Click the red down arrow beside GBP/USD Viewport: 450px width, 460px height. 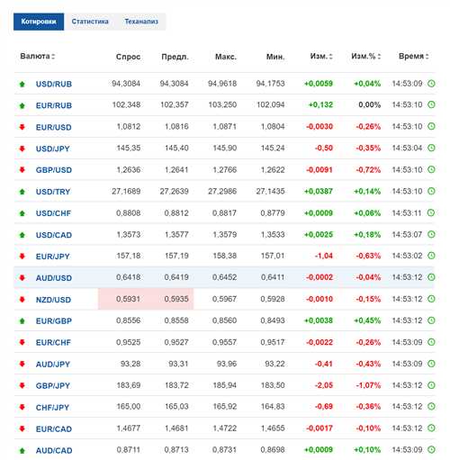[x=22, y=170]
